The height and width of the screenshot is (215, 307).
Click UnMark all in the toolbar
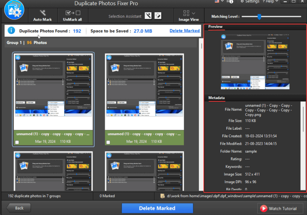coord(73,16)
